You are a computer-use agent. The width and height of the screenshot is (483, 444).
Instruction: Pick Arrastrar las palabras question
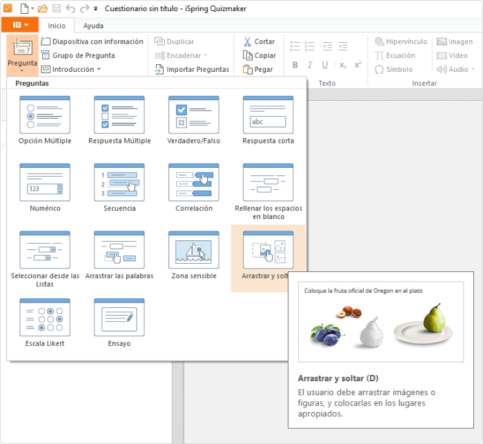click(119, 255)
